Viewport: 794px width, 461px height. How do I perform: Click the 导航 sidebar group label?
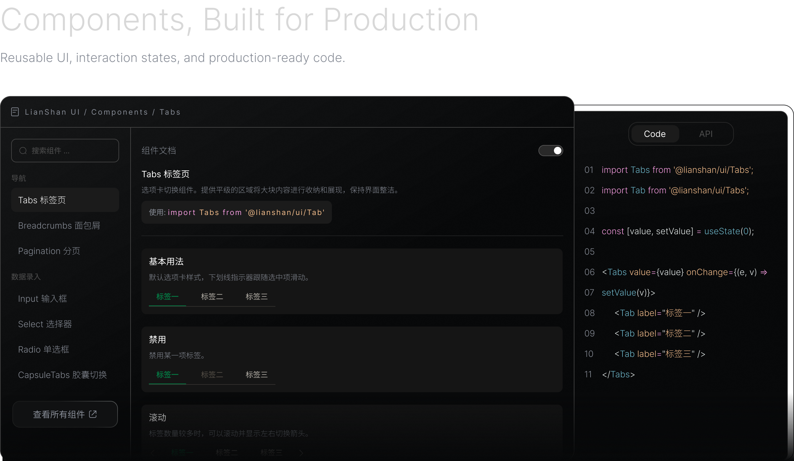coord(19,178)
